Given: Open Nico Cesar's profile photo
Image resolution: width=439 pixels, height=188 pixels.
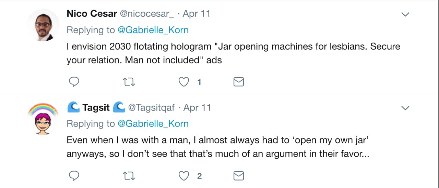Looking at the screenshot, I should click(43, 25).
